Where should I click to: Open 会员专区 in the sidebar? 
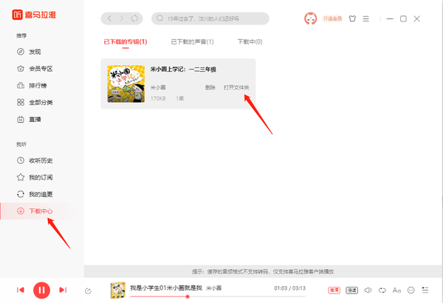click(35, 69)
